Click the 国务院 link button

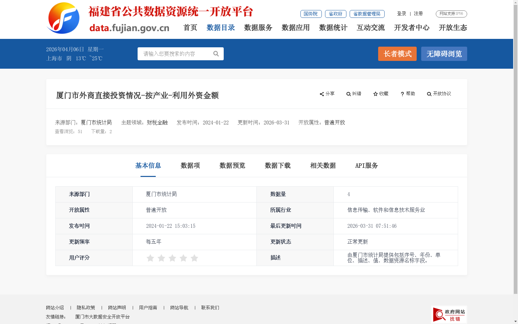point(311,14)
